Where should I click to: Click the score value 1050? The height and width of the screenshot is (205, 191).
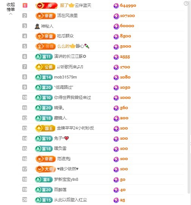tap(125, 88)
